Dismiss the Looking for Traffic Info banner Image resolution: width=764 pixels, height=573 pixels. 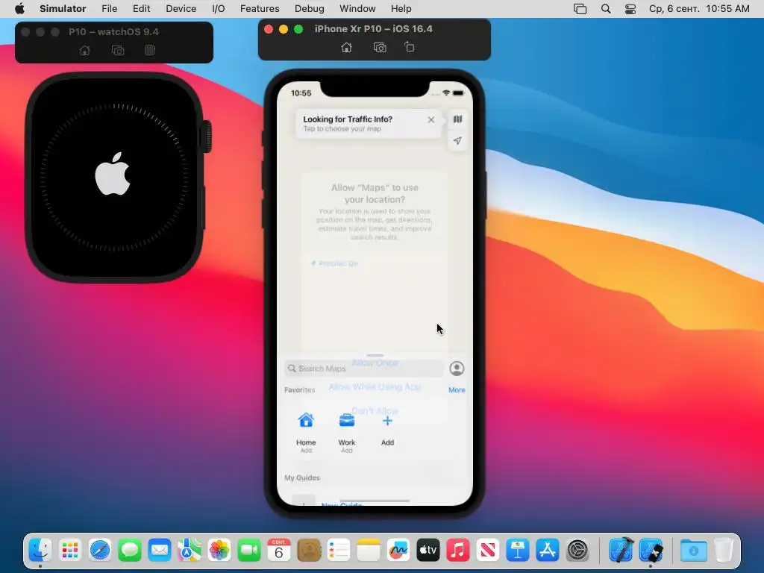430,120
